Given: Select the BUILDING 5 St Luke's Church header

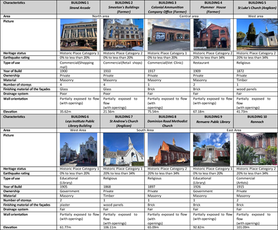Looking at the screenshot, I should (x=256, y=7).
